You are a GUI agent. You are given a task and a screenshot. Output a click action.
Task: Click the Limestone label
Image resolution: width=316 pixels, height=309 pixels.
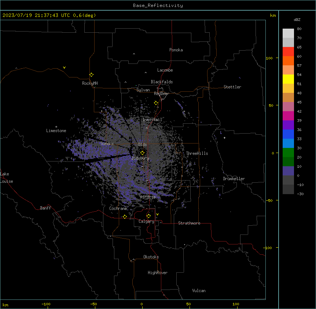tap(56, 131)
